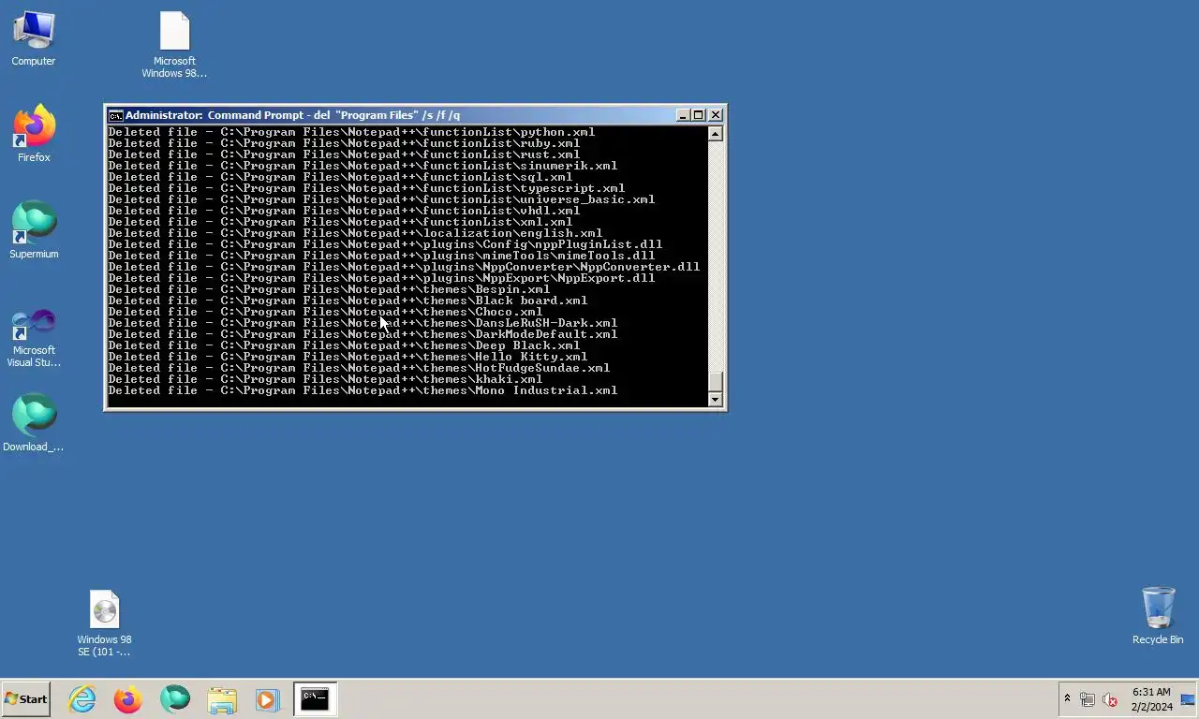Click the muted volume tray icon
The width and height of the screenshot is (1199, 719).
[1110, 699]
